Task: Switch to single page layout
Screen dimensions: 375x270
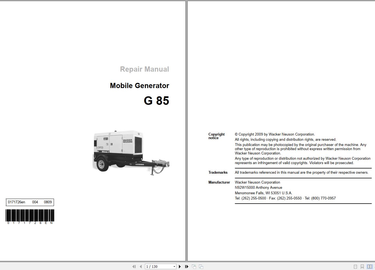Action: click(355, 266)
